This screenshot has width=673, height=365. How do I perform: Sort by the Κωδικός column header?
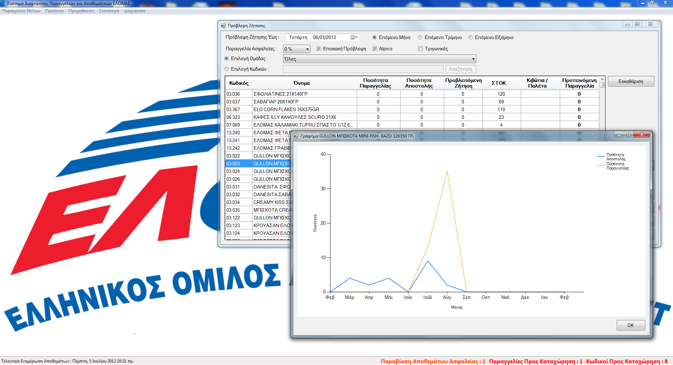239,83
